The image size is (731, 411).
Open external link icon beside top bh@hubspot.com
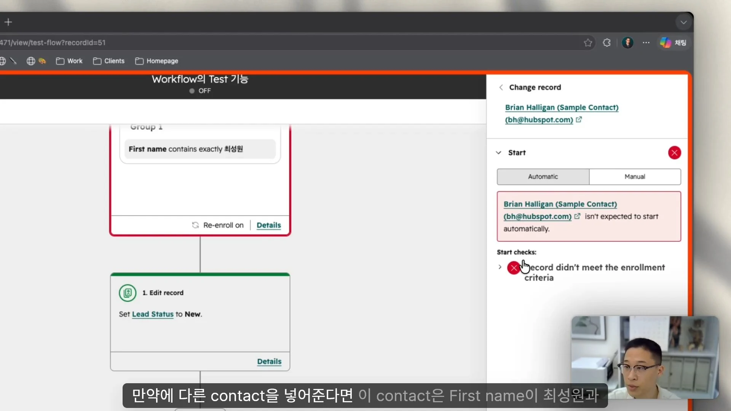tap(579, 119)
